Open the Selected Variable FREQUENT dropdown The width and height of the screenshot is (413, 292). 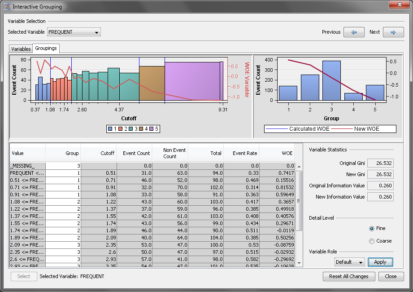click(74, 32)
